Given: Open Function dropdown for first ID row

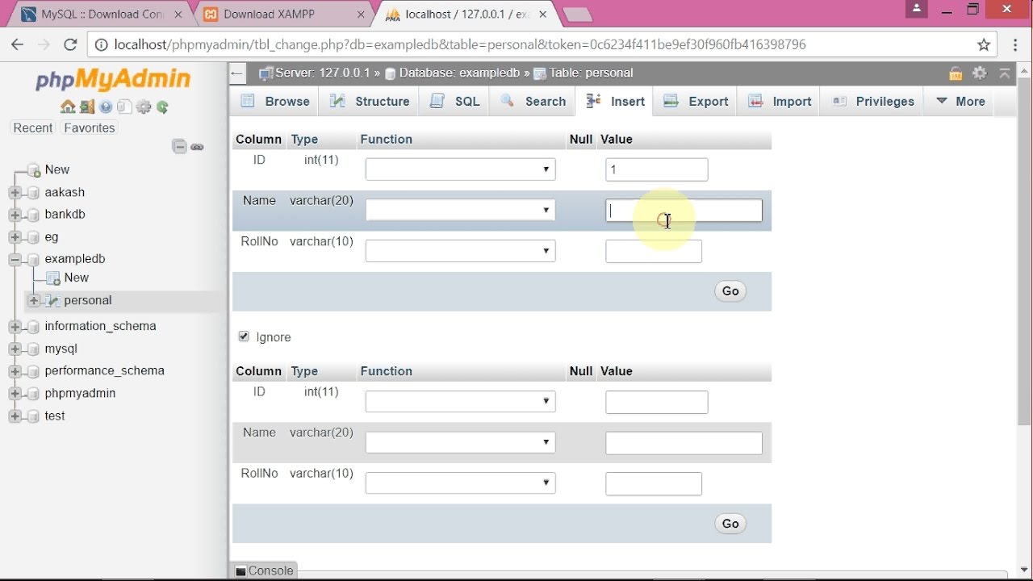Looking at the screenshot, I should tap(460, 169).
